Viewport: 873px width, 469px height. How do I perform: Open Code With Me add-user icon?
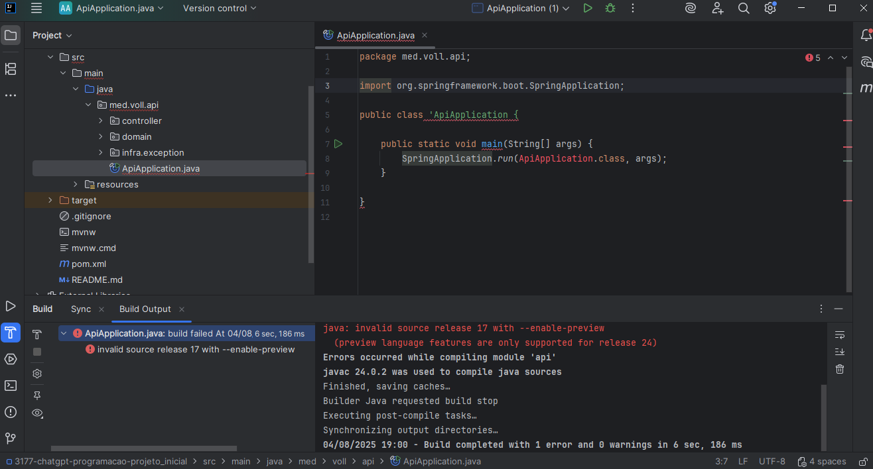pyautogui.click(x=718, y=9)
